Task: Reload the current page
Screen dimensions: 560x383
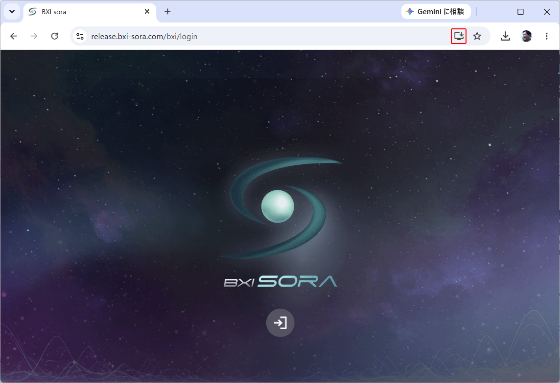Action: coord(55,36)
